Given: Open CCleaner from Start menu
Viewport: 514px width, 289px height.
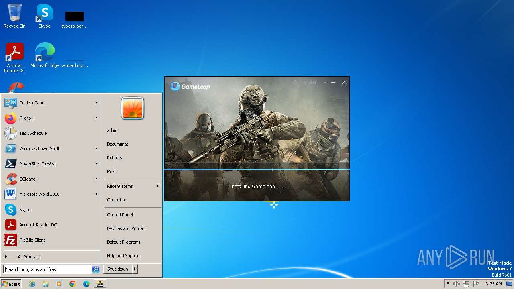Looking at the screenshot, I should (x=51, y=179).
